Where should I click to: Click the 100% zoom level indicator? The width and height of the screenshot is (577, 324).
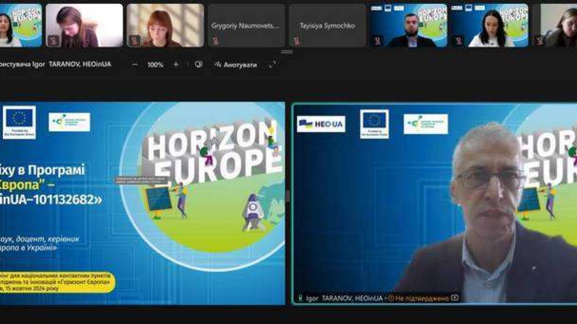click(155, 64)
